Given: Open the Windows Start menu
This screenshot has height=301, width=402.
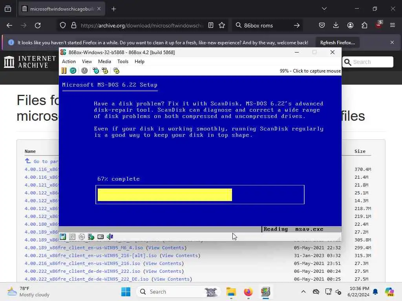Looking at the screenshot, I should click(126, 292).
